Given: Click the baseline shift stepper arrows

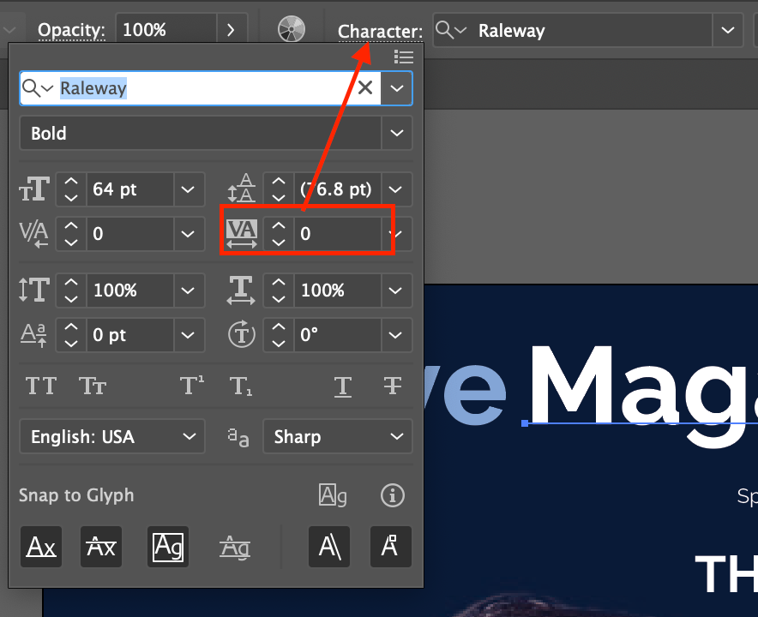Looking at the screenshot, I should pyautogui.click(x=71, y=335).
